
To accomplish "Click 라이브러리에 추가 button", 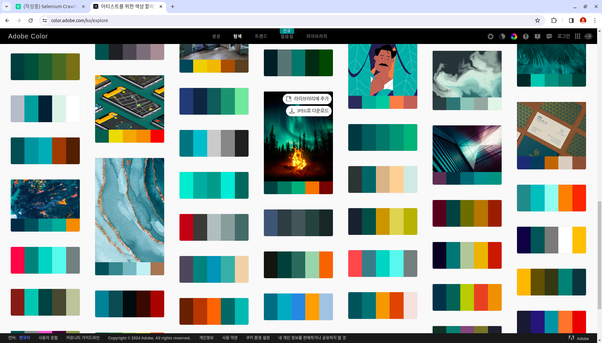I will tap(307, 99).
